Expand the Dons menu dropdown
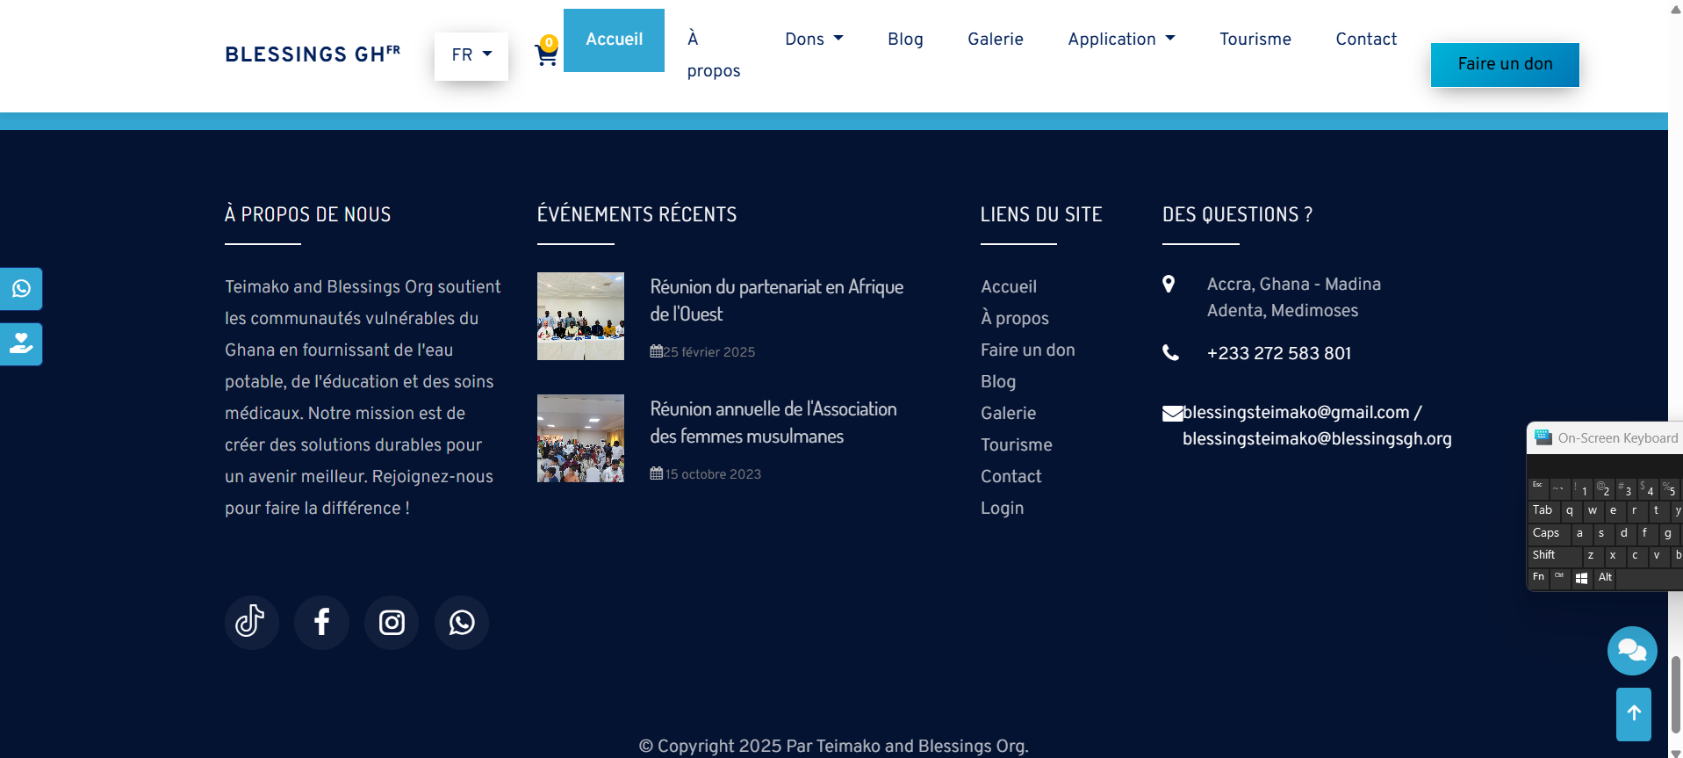Viewport: 1683px width, 758px height. [814, 39]
